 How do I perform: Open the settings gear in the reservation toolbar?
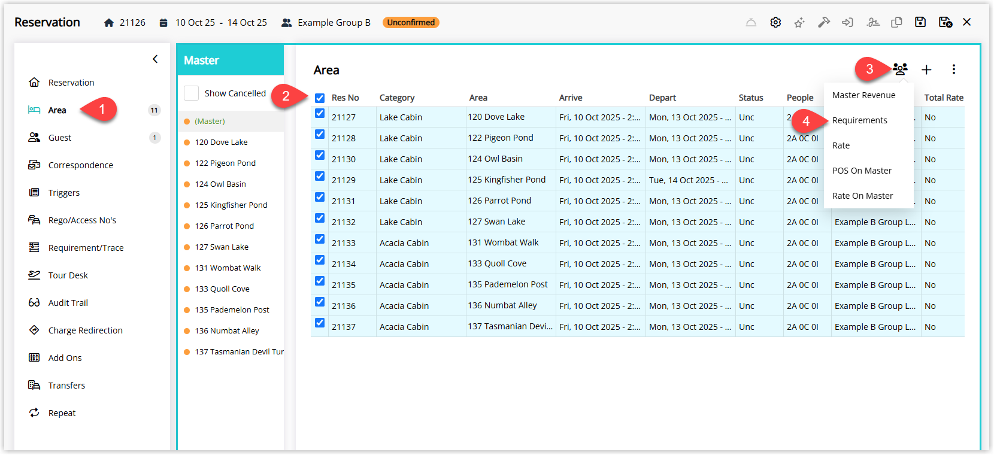(x=775, y=22)
